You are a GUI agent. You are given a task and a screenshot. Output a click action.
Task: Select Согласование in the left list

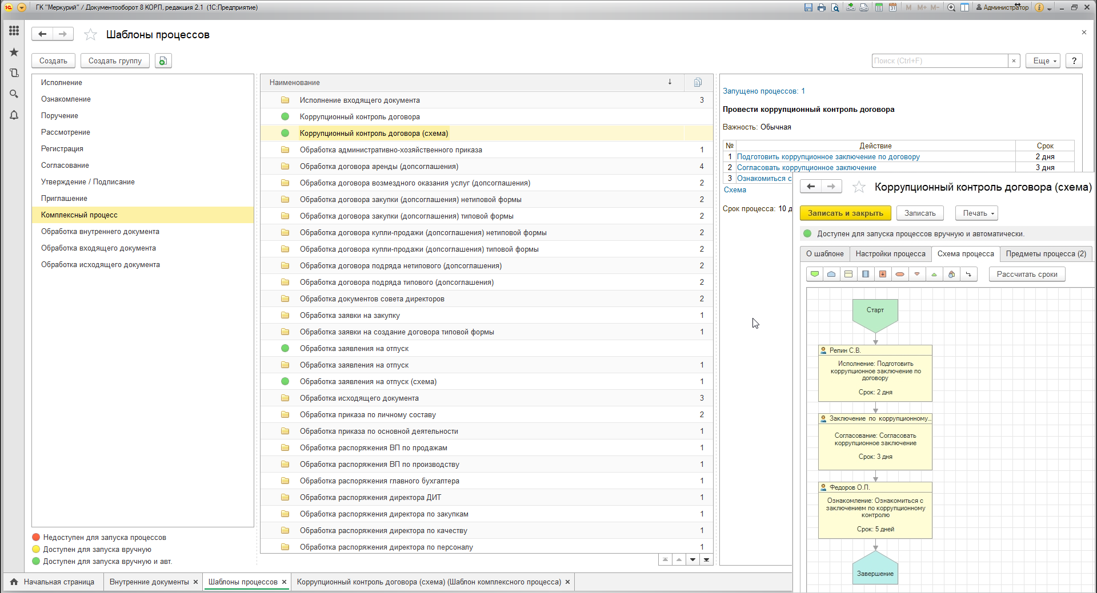tap(143, 166)
